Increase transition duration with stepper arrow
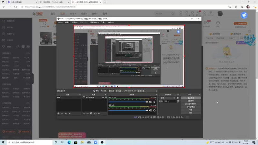Screen dimensions: 258x145 pyautogui.click(x=178, y=101)
